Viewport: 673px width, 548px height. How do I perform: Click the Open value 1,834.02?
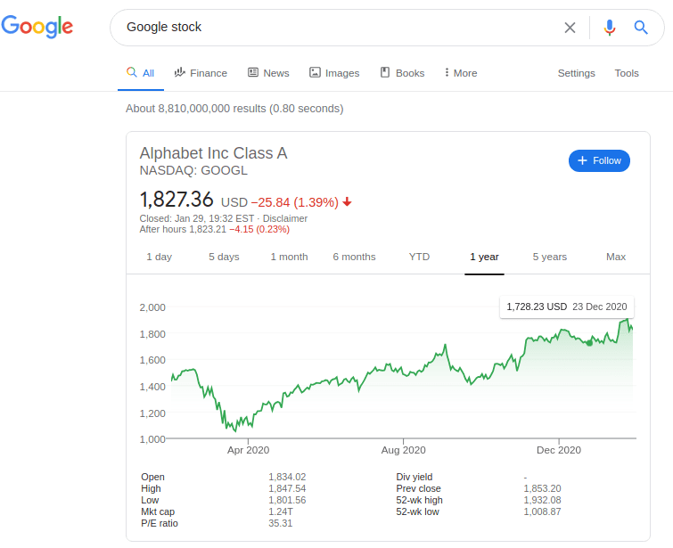[x=287, y=478]
